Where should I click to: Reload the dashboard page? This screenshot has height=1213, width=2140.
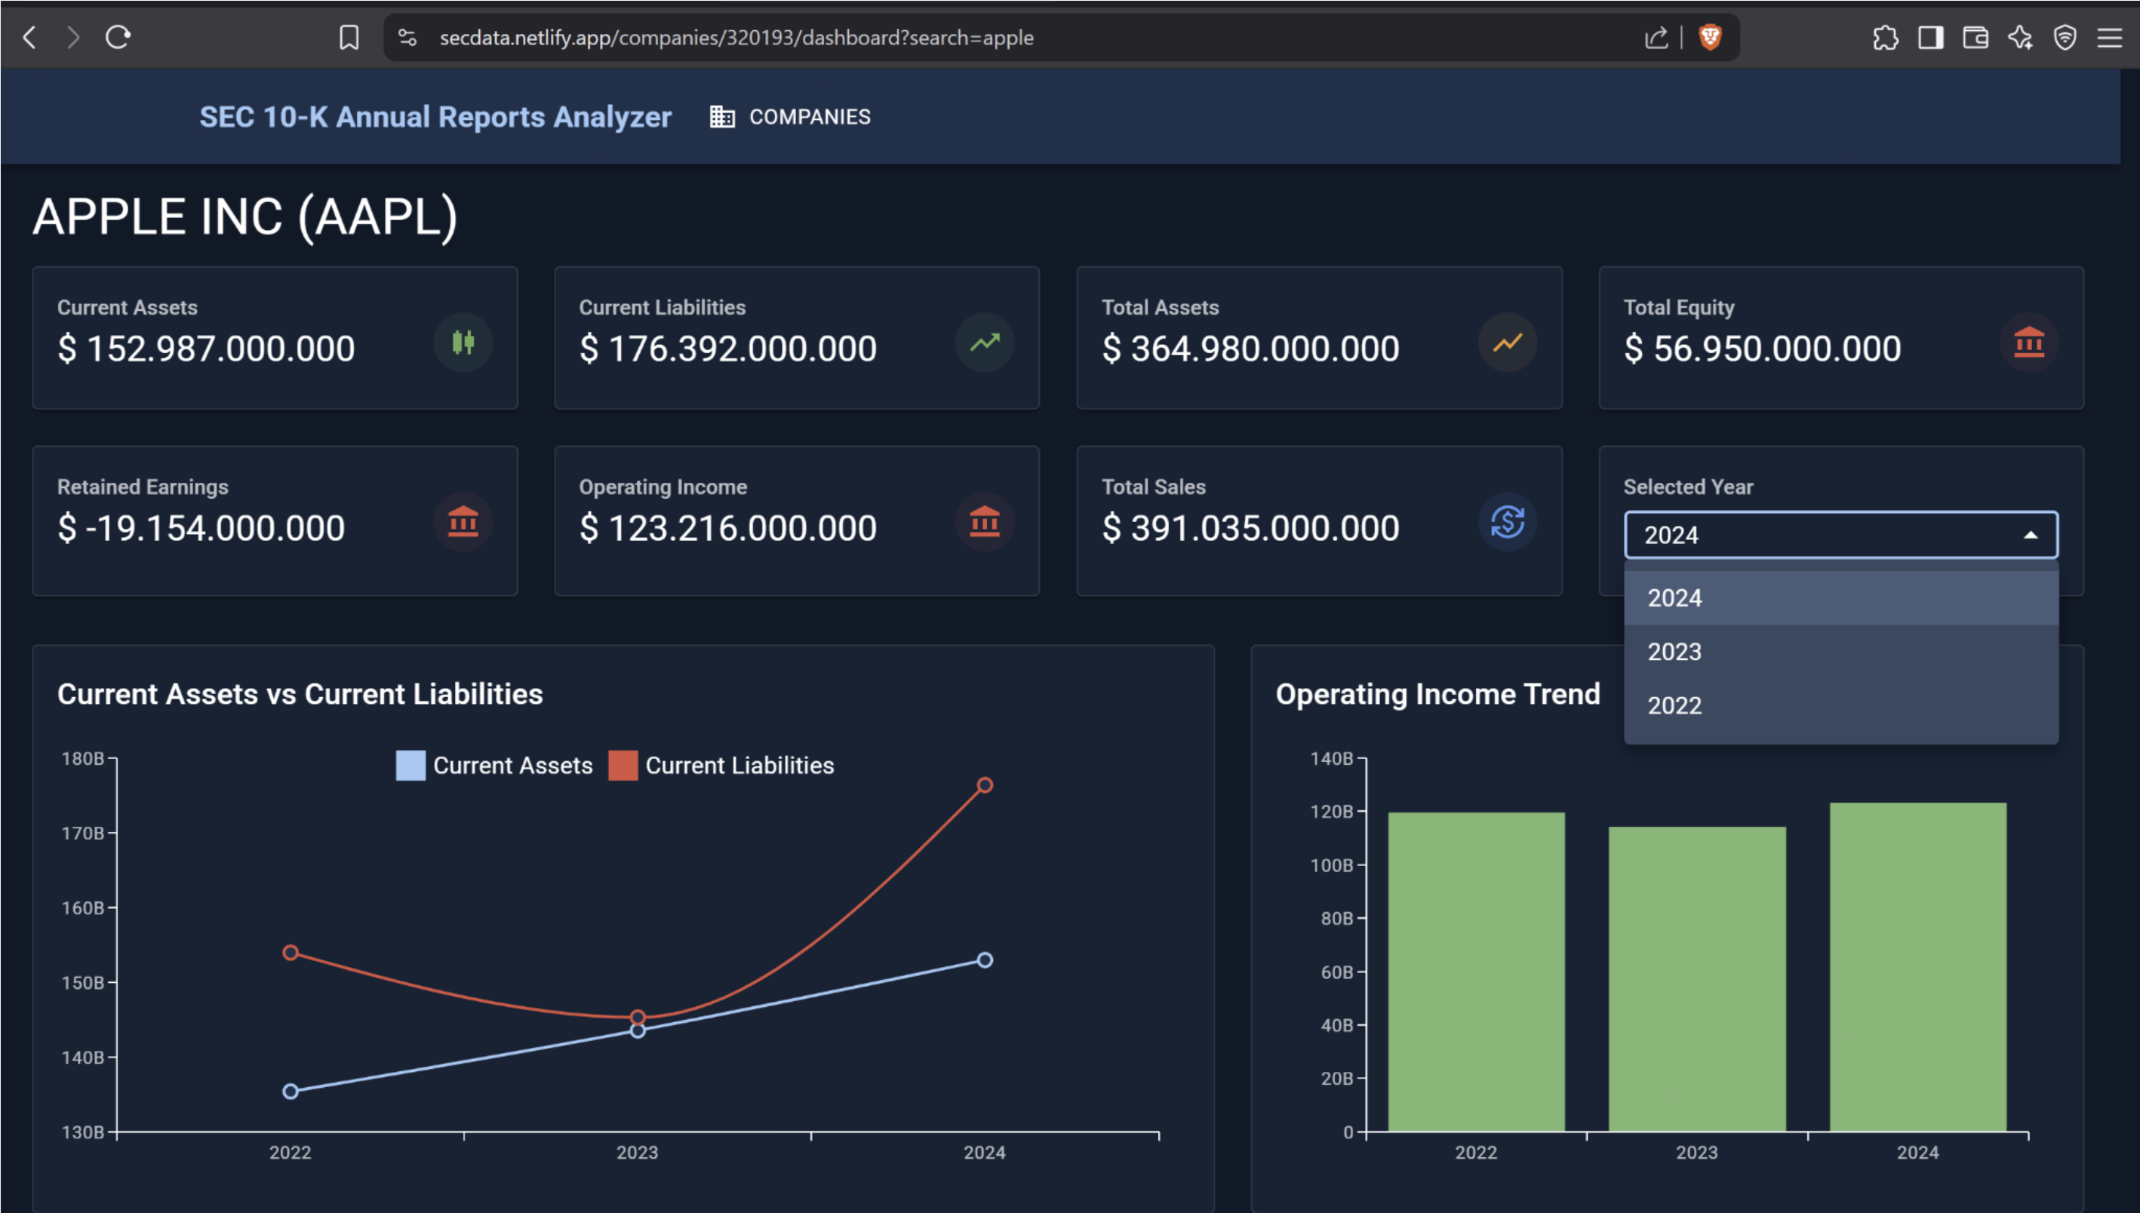(x=118, y=37)
